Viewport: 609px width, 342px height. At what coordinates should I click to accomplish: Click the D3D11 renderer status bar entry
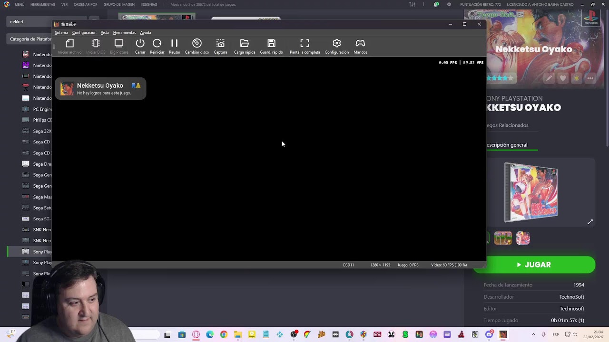point(348,265)
